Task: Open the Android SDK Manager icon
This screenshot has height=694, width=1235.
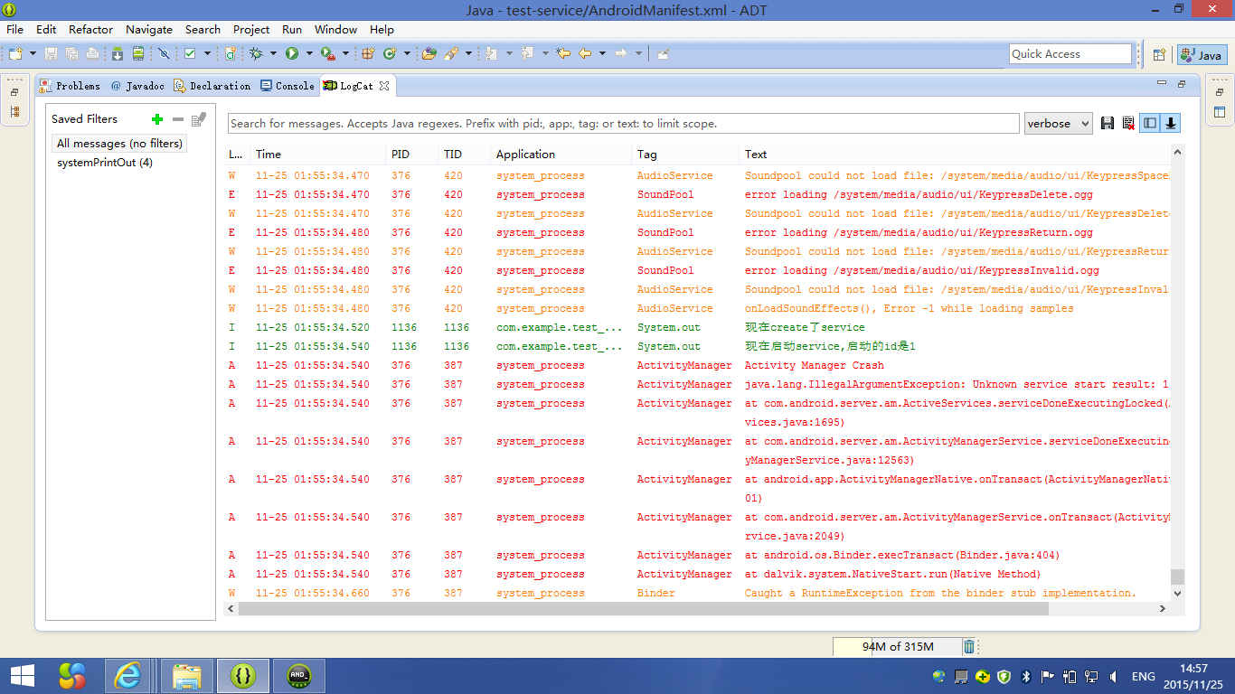Action: (x=118, y=54)
